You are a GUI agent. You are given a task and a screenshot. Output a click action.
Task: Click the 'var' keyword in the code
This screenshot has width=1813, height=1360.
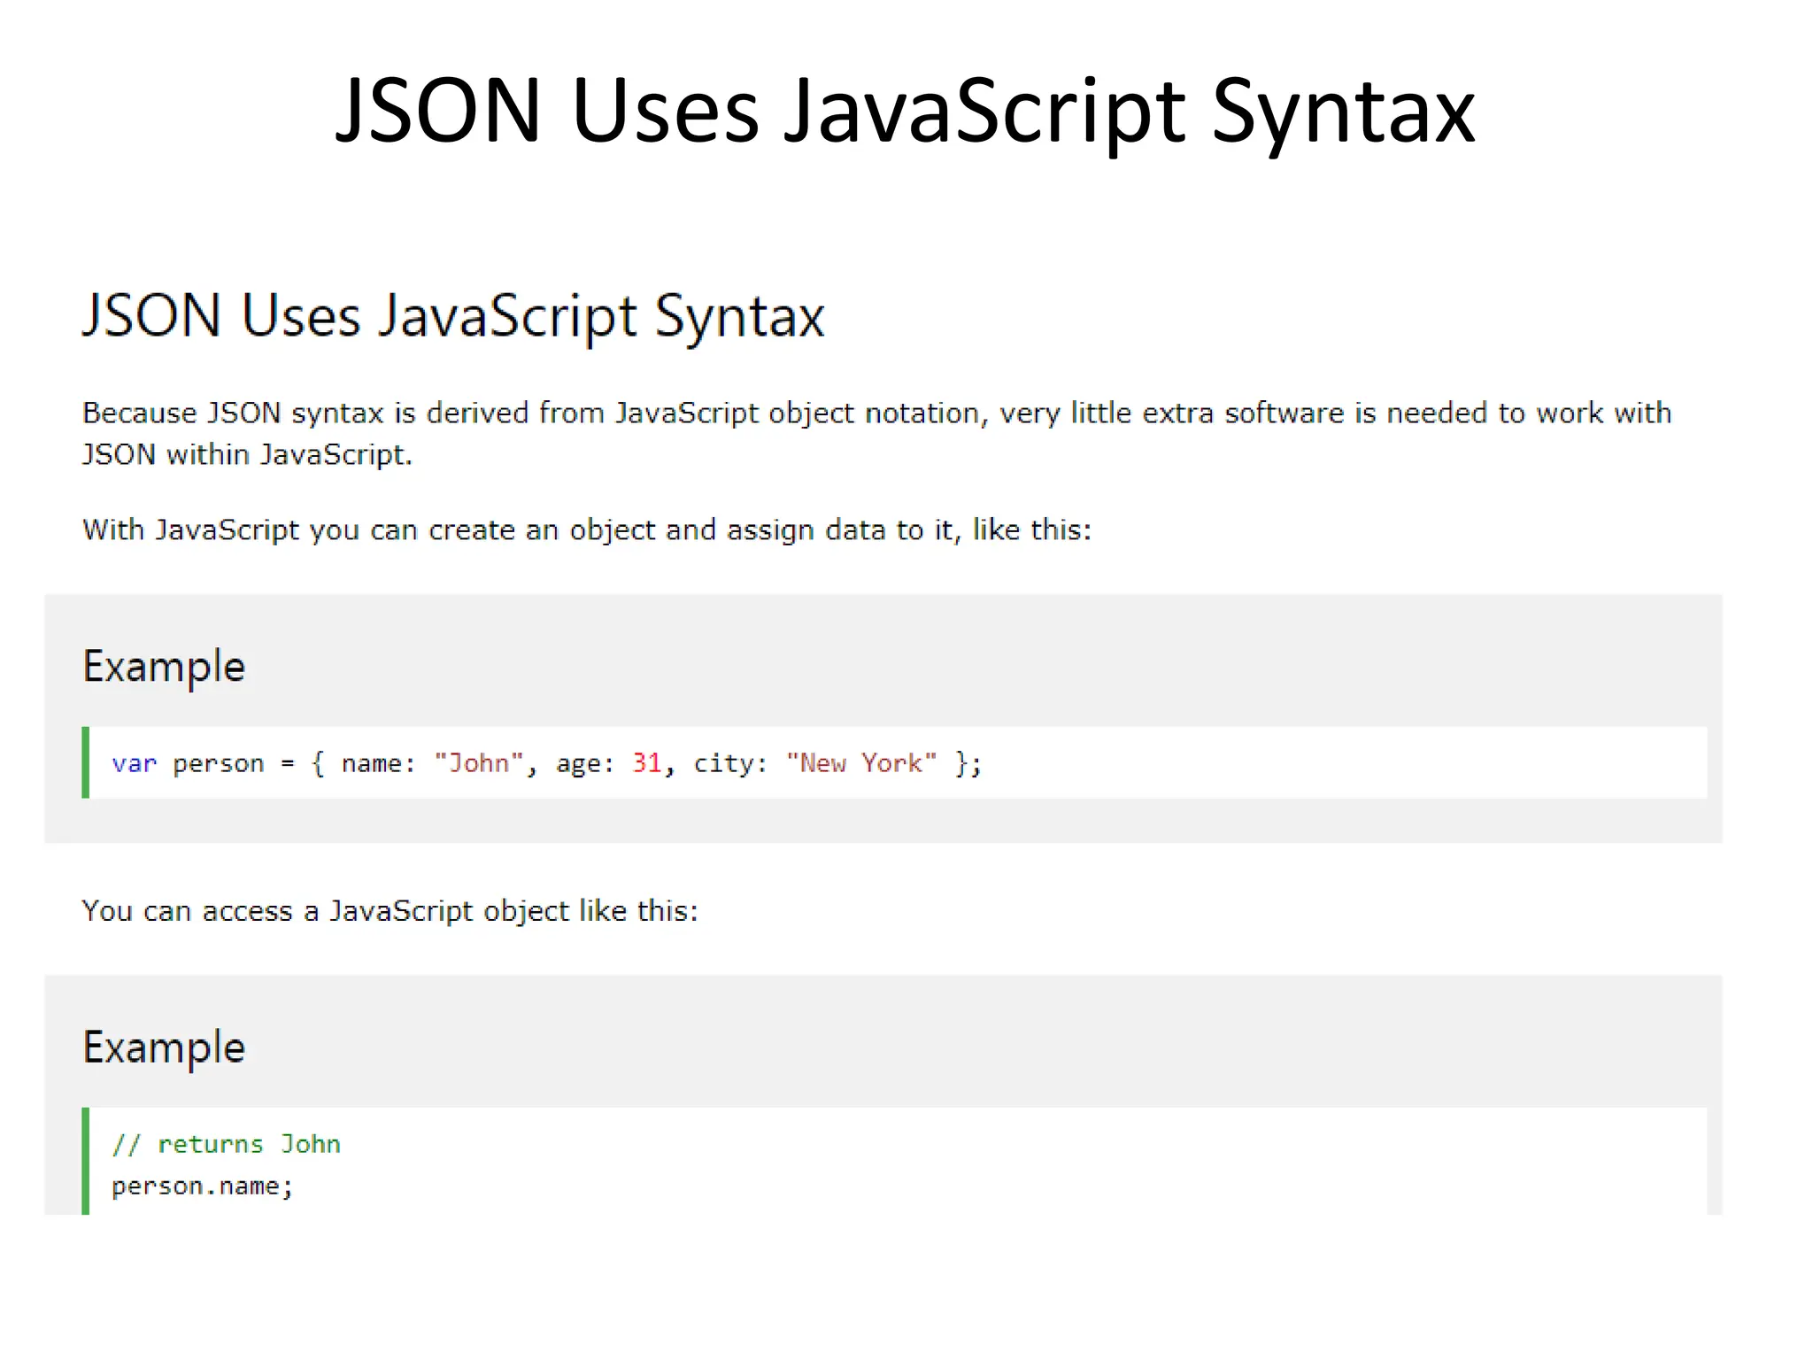(135, 763)
